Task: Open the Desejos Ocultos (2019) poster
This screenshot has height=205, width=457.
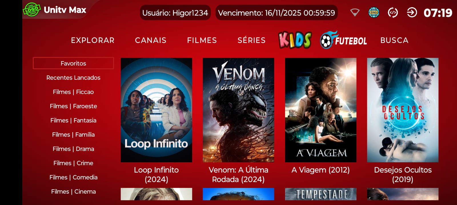Action: click(x=403, y=110)
